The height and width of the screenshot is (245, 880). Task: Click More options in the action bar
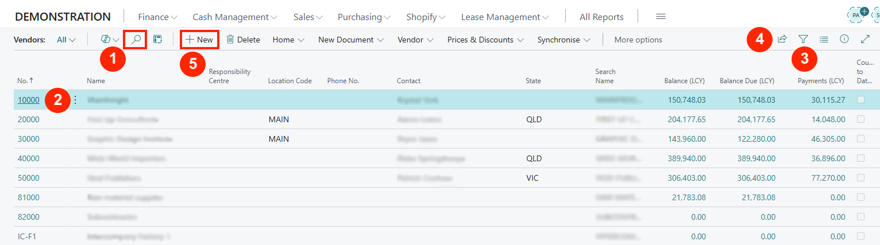[638, 40]
